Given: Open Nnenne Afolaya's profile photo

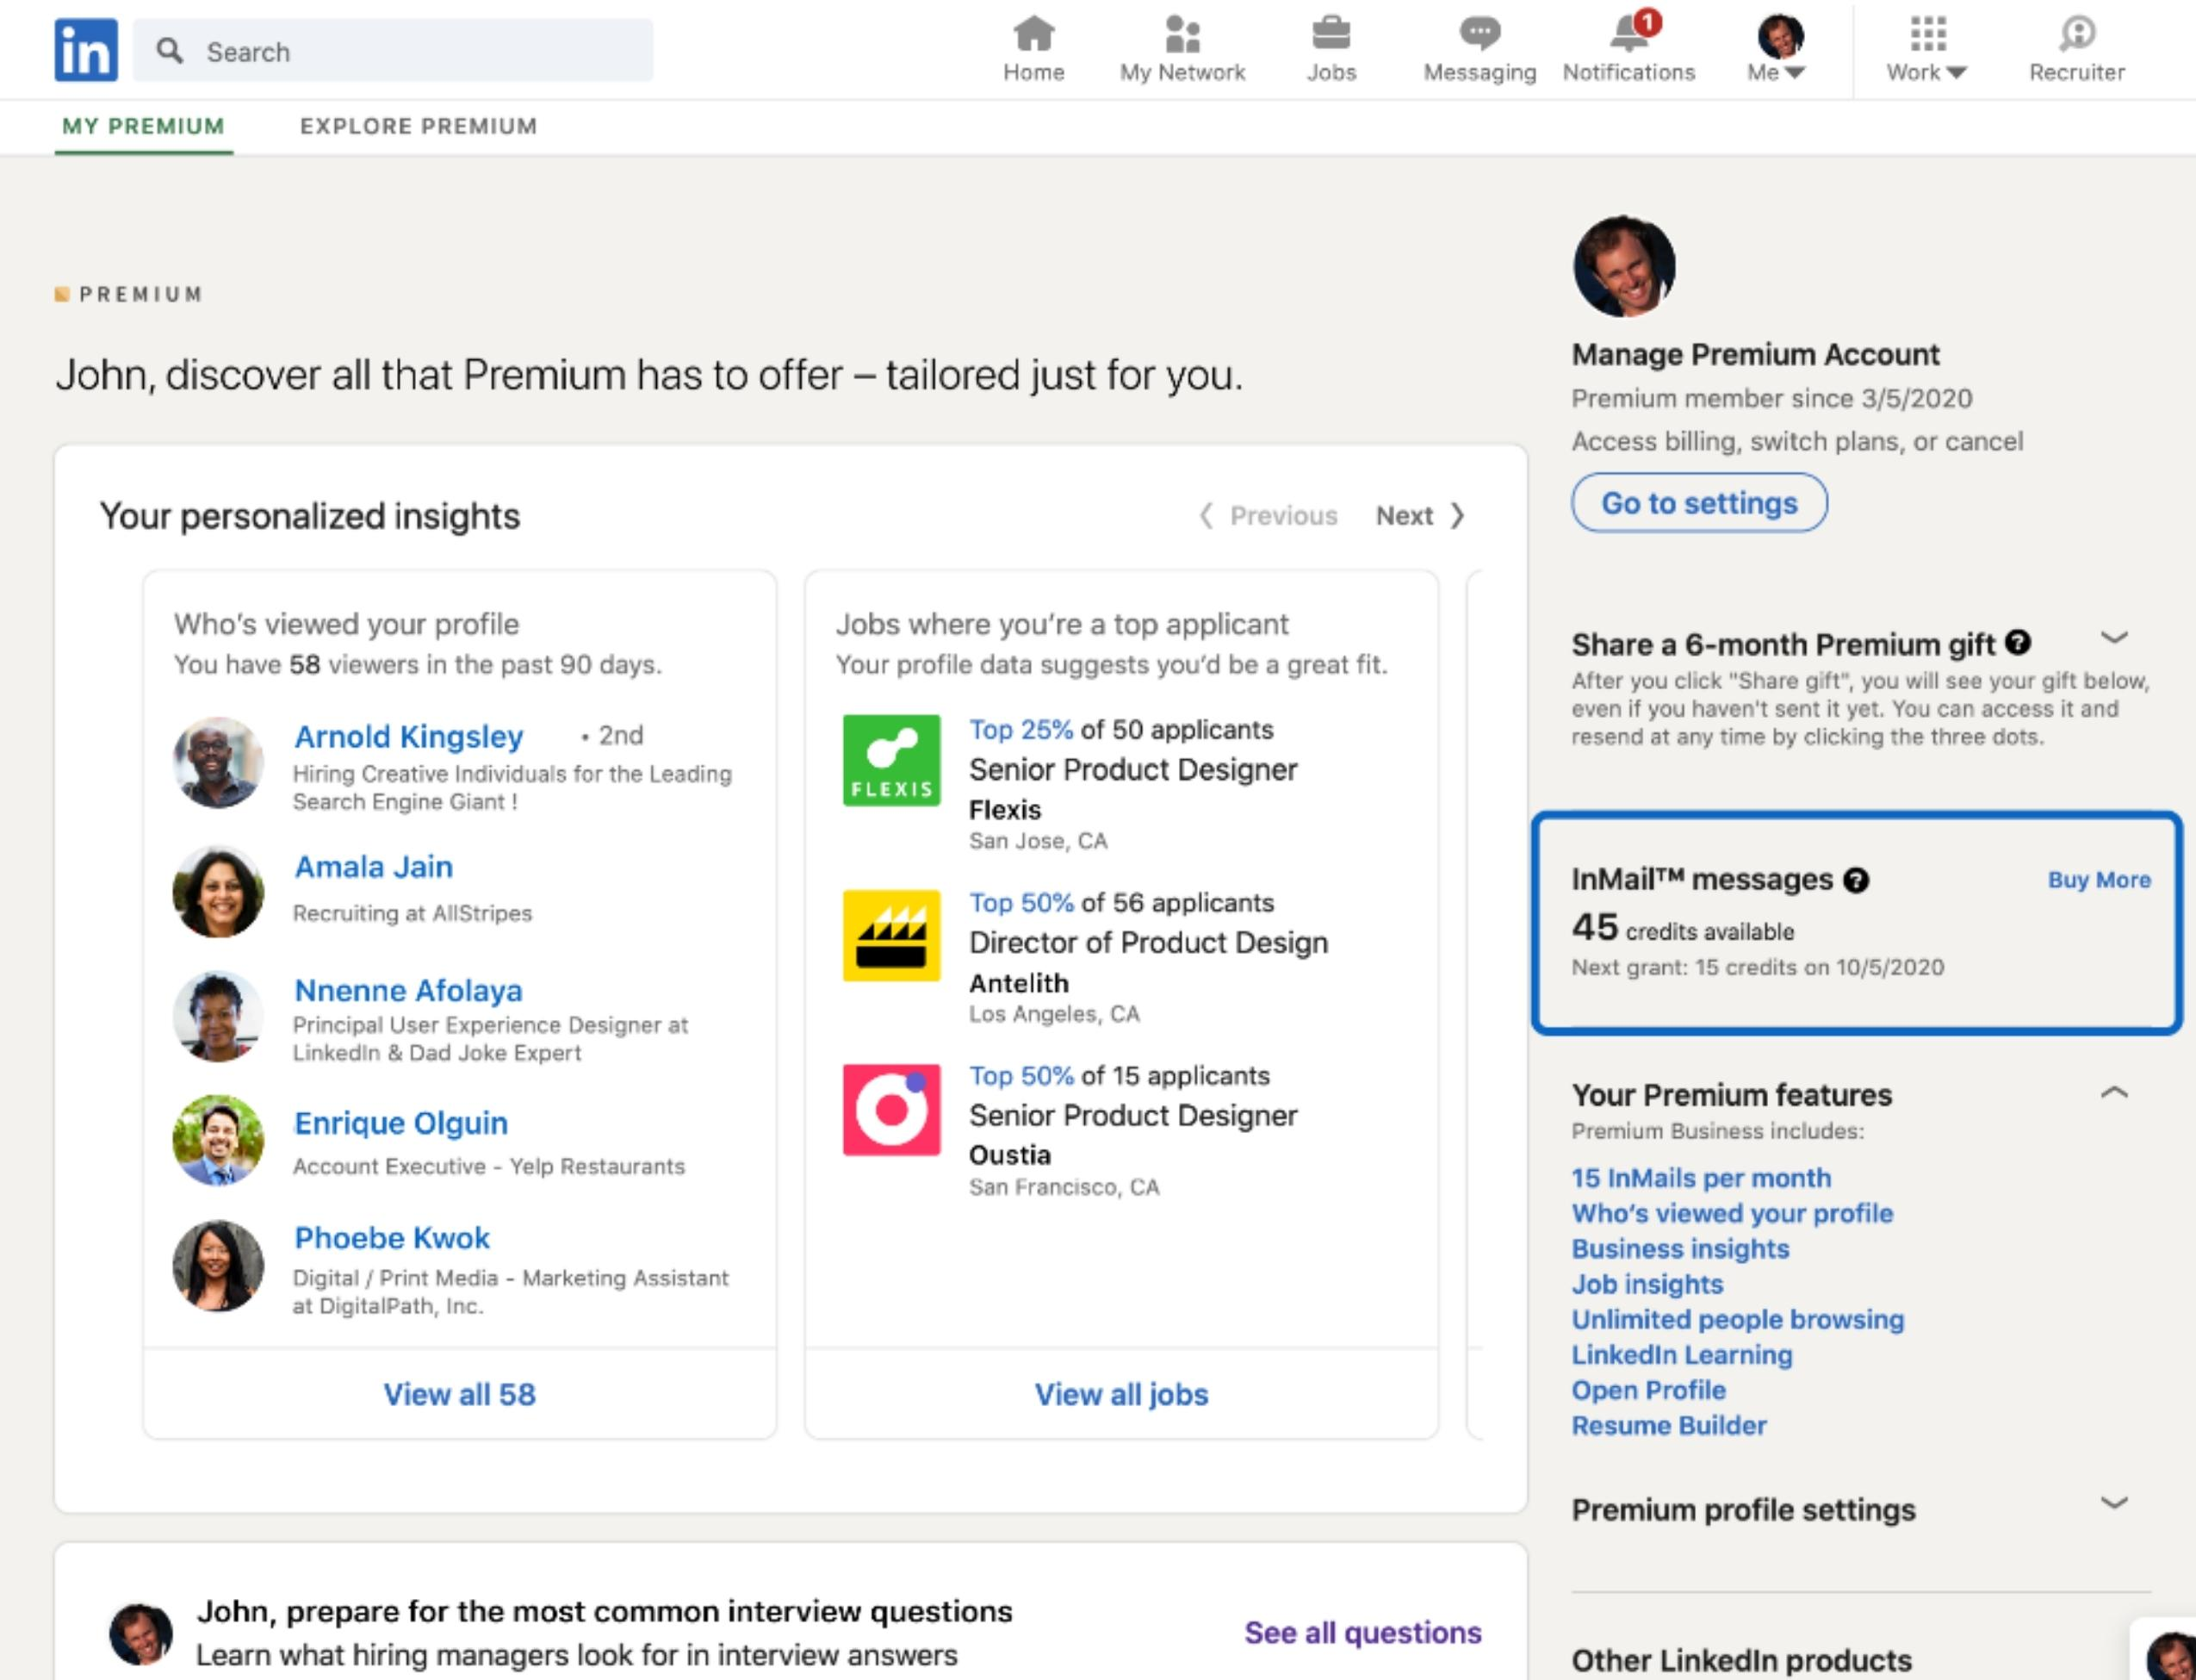Looking at the screenshot, I should (218, 1016).
